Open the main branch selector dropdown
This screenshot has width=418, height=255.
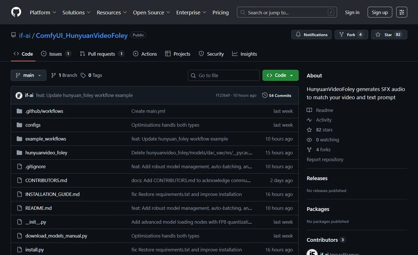pyautogui.click(x=29, y=75)
